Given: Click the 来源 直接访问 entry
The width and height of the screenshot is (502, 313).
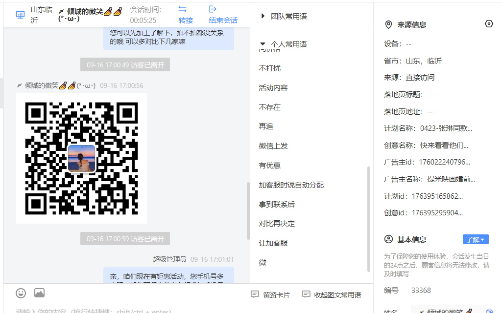Looking at the screenshot, I should [x=409, y=78].
